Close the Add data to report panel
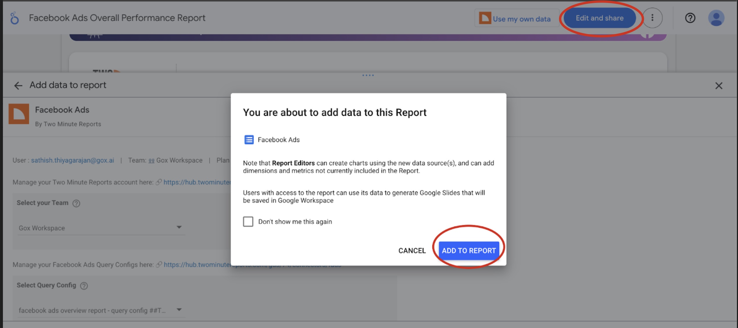Screen dimensions: 738x328 (x=719, y=86)
